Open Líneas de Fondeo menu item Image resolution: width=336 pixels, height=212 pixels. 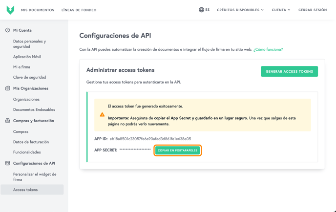(79, 10)
